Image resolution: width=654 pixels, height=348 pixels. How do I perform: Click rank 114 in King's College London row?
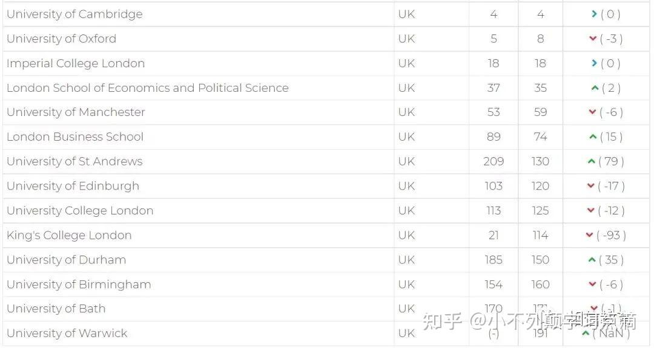pos(540,236)
